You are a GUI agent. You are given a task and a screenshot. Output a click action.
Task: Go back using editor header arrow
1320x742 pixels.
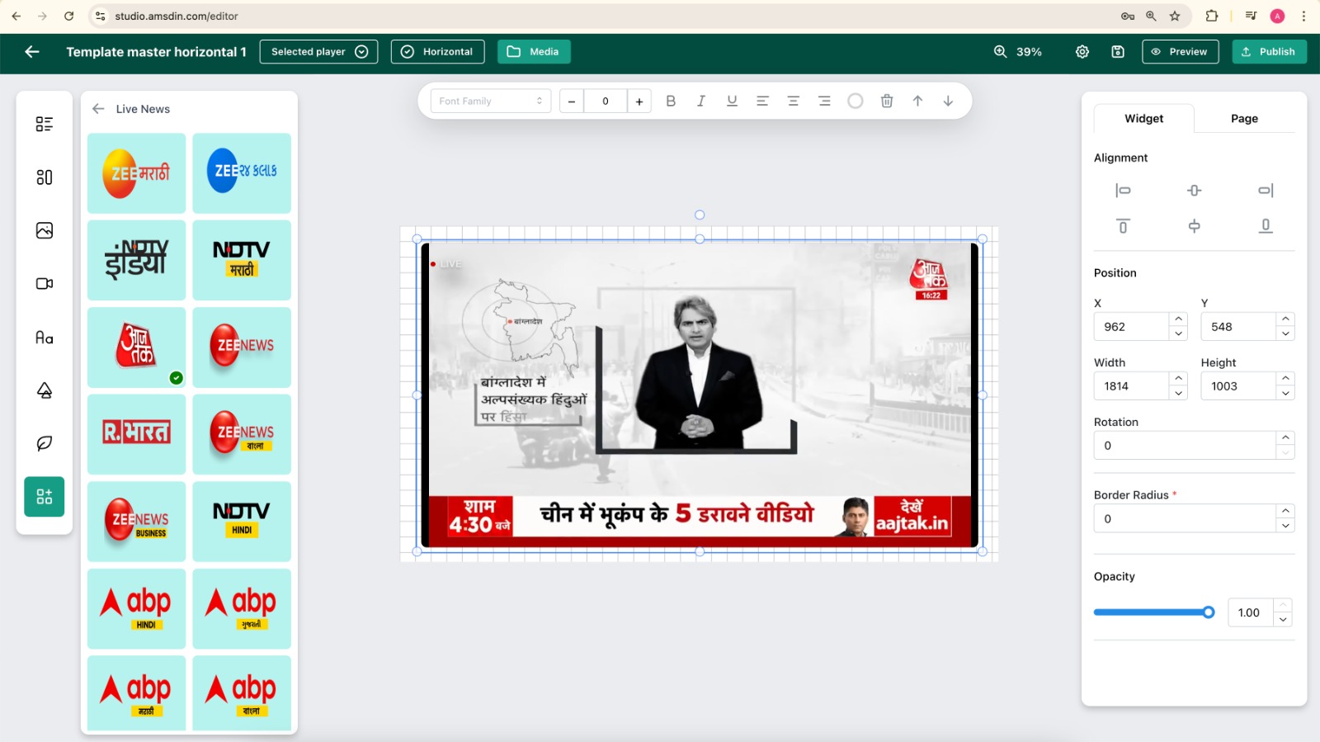(x=32, y=51)
